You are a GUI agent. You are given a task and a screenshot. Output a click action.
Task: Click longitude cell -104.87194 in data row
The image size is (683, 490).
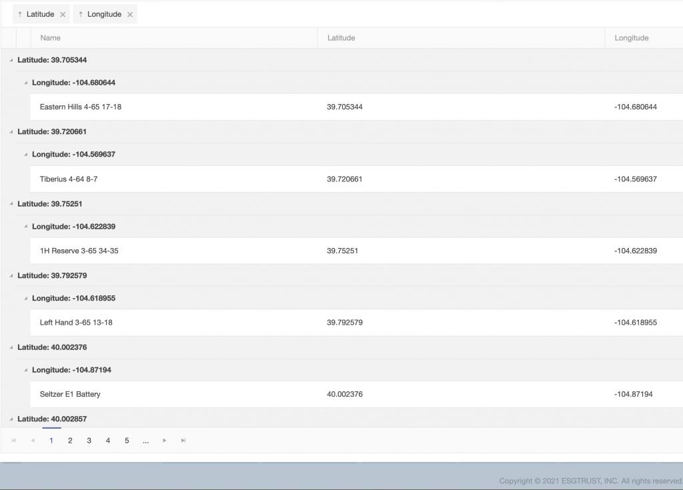click(634, 394)
